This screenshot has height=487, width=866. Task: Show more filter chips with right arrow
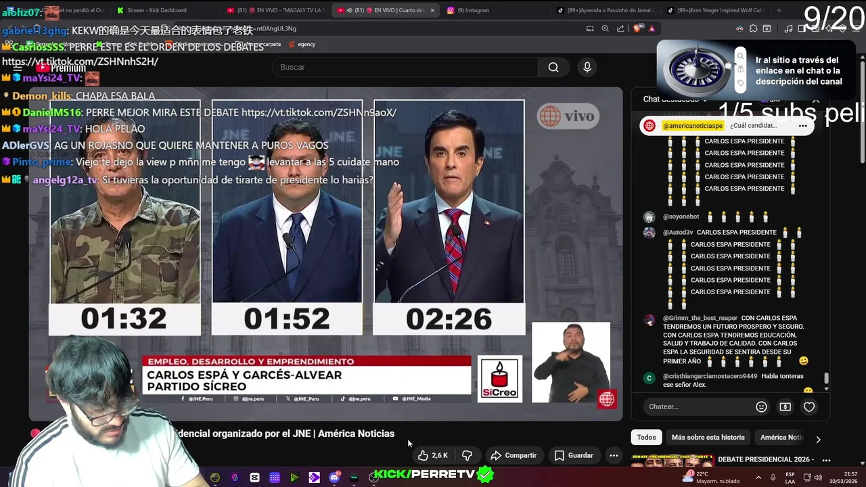(x=818, y=439)
